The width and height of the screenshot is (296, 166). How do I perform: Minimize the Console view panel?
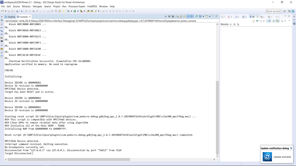pyautogui.click(x=213, y=16)
